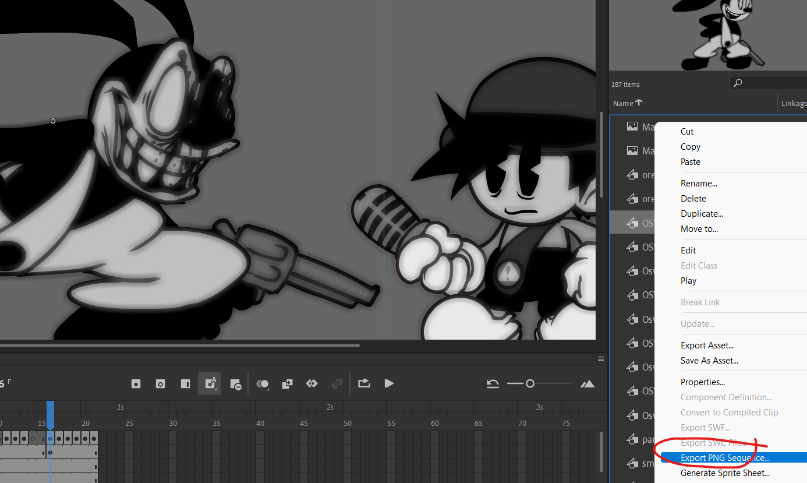Viewport: 807px width, 483px height.
Task: Choose Copy from the context menu
Action: point(691,147)
